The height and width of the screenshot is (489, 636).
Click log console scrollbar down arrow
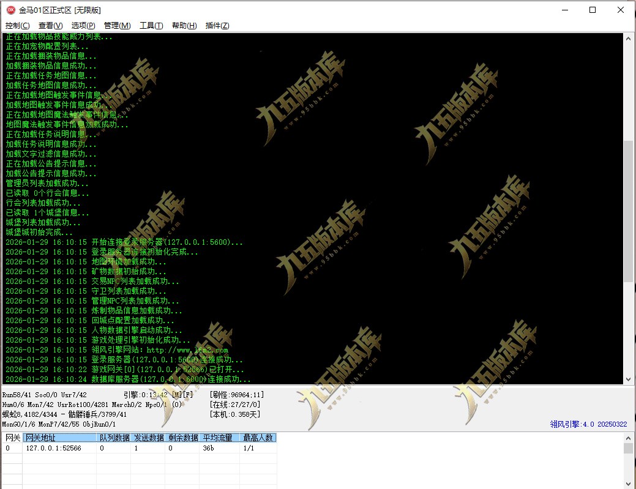click(x=628, y=379)
